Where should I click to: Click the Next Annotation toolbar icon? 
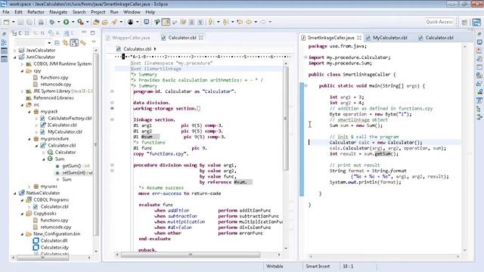(x=211, y=22)
